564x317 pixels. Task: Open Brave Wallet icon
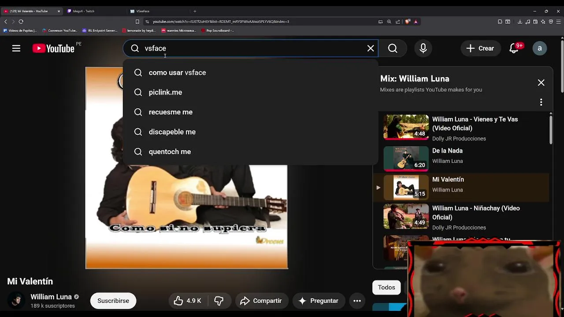pos(535,22)
